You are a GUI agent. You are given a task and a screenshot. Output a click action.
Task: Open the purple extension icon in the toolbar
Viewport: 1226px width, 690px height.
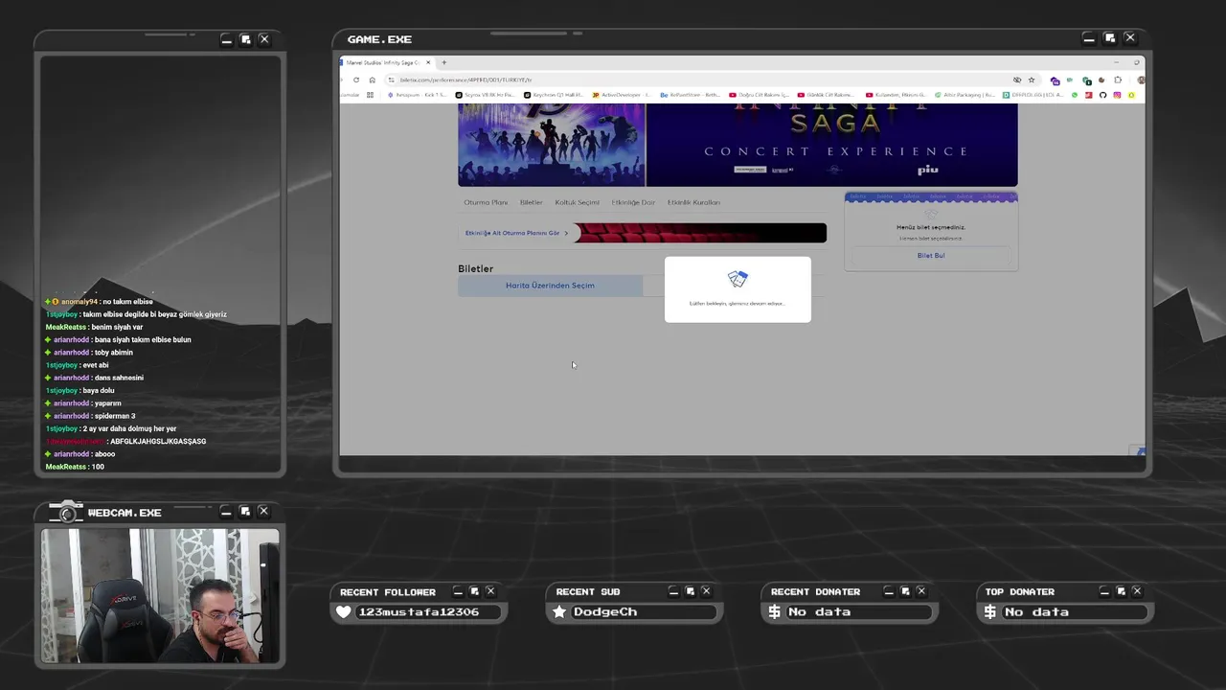[x=1056, y=80]
